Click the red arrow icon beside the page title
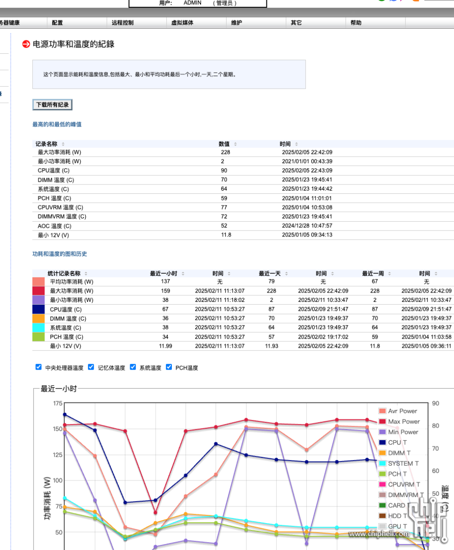Image resolution: width=454 pixels, height=550 pixels. click(x=26, y=44)
